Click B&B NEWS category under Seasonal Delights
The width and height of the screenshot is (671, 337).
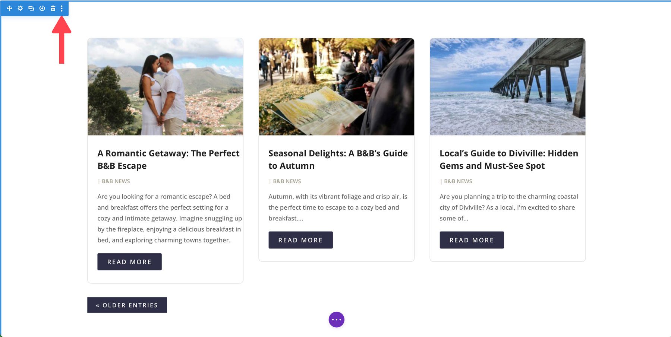tap(287, 181)
